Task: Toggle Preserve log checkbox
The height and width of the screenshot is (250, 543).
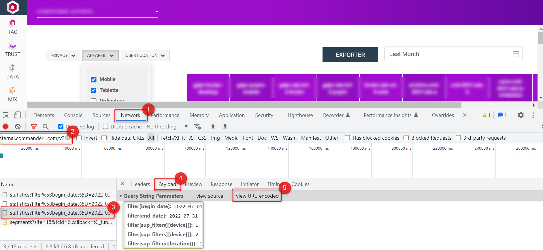Action: [x=61, y=126]
